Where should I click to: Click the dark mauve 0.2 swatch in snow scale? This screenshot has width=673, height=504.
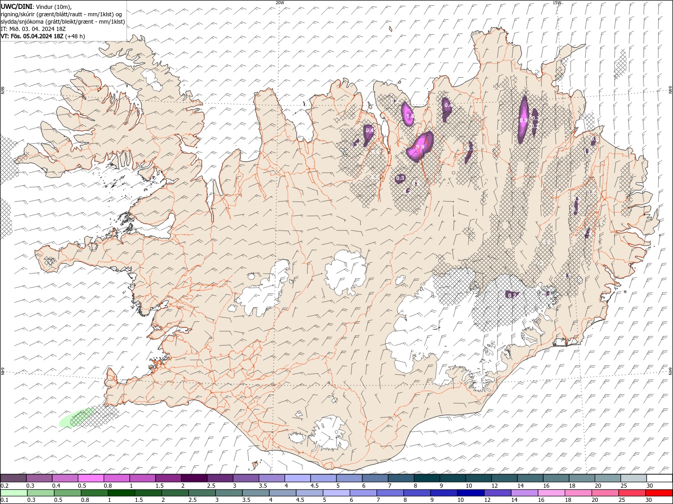pos(13,478)
